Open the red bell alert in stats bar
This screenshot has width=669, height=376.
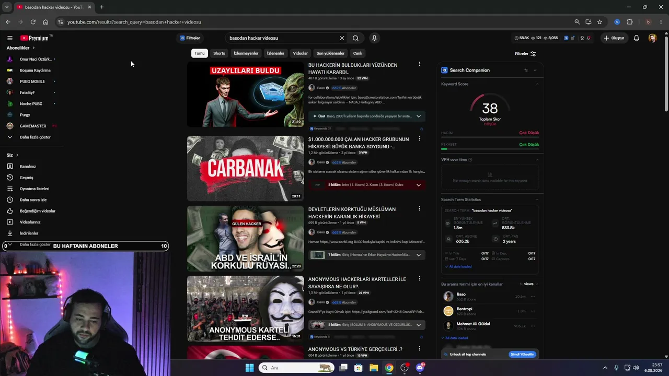tap(589, 38)
